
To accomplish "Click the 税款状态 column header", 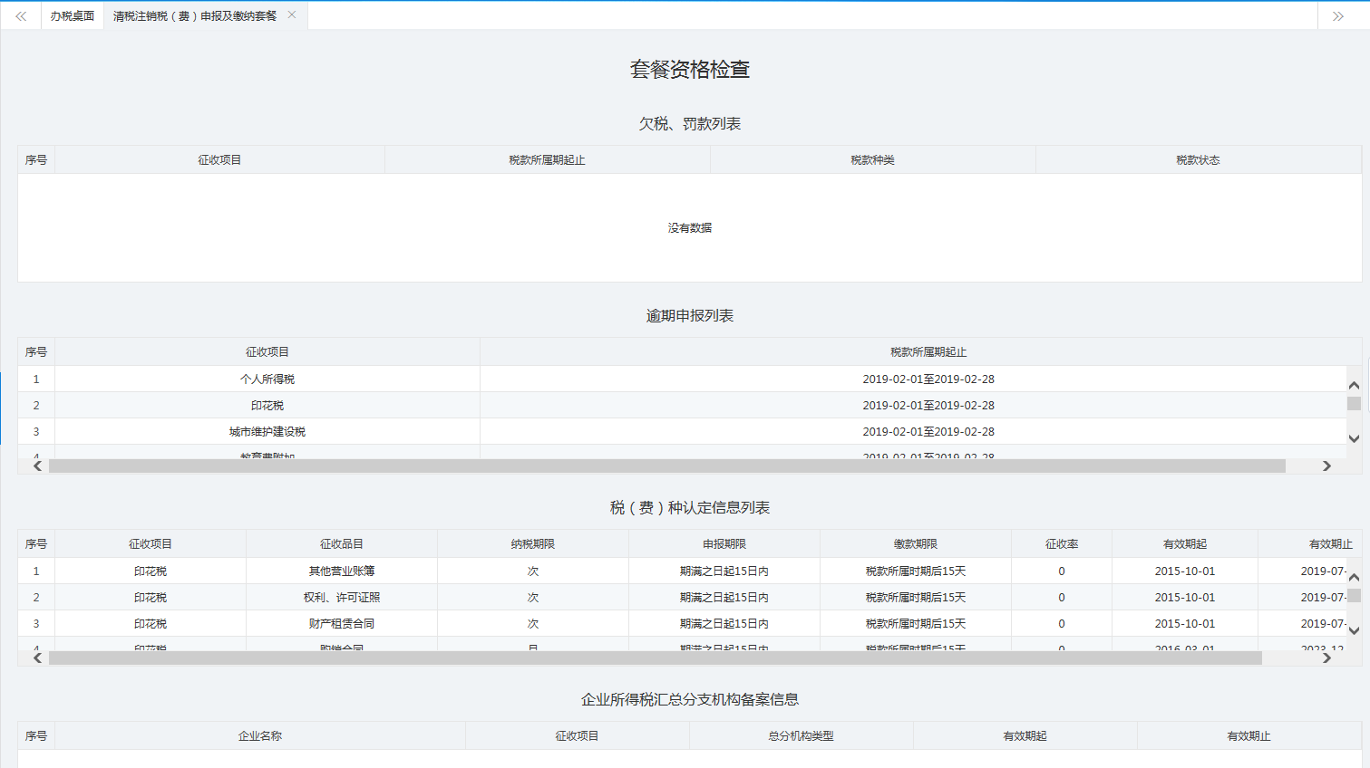I will [x=1198, y=160].
